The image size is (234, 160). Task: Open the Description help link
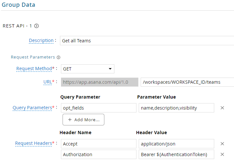click(41, 40)
